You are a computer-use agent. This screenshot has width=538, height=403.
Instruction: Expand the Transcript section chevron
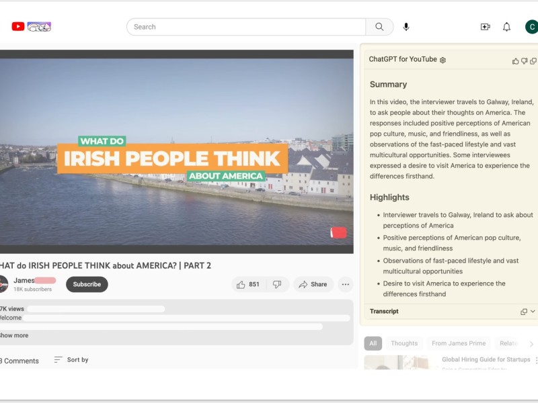(x=533, y=311)
